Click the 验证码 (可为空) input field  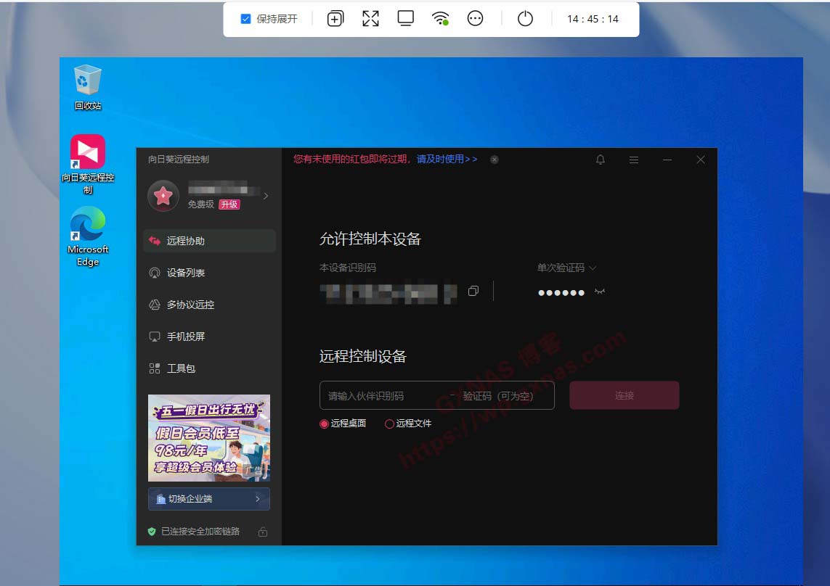505,395
